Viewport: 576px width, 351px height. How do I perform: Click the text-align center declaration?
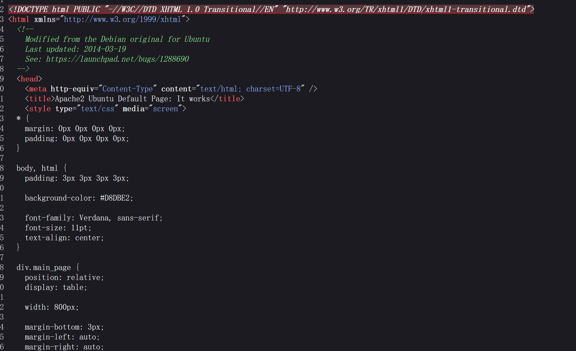click(64, 238)
